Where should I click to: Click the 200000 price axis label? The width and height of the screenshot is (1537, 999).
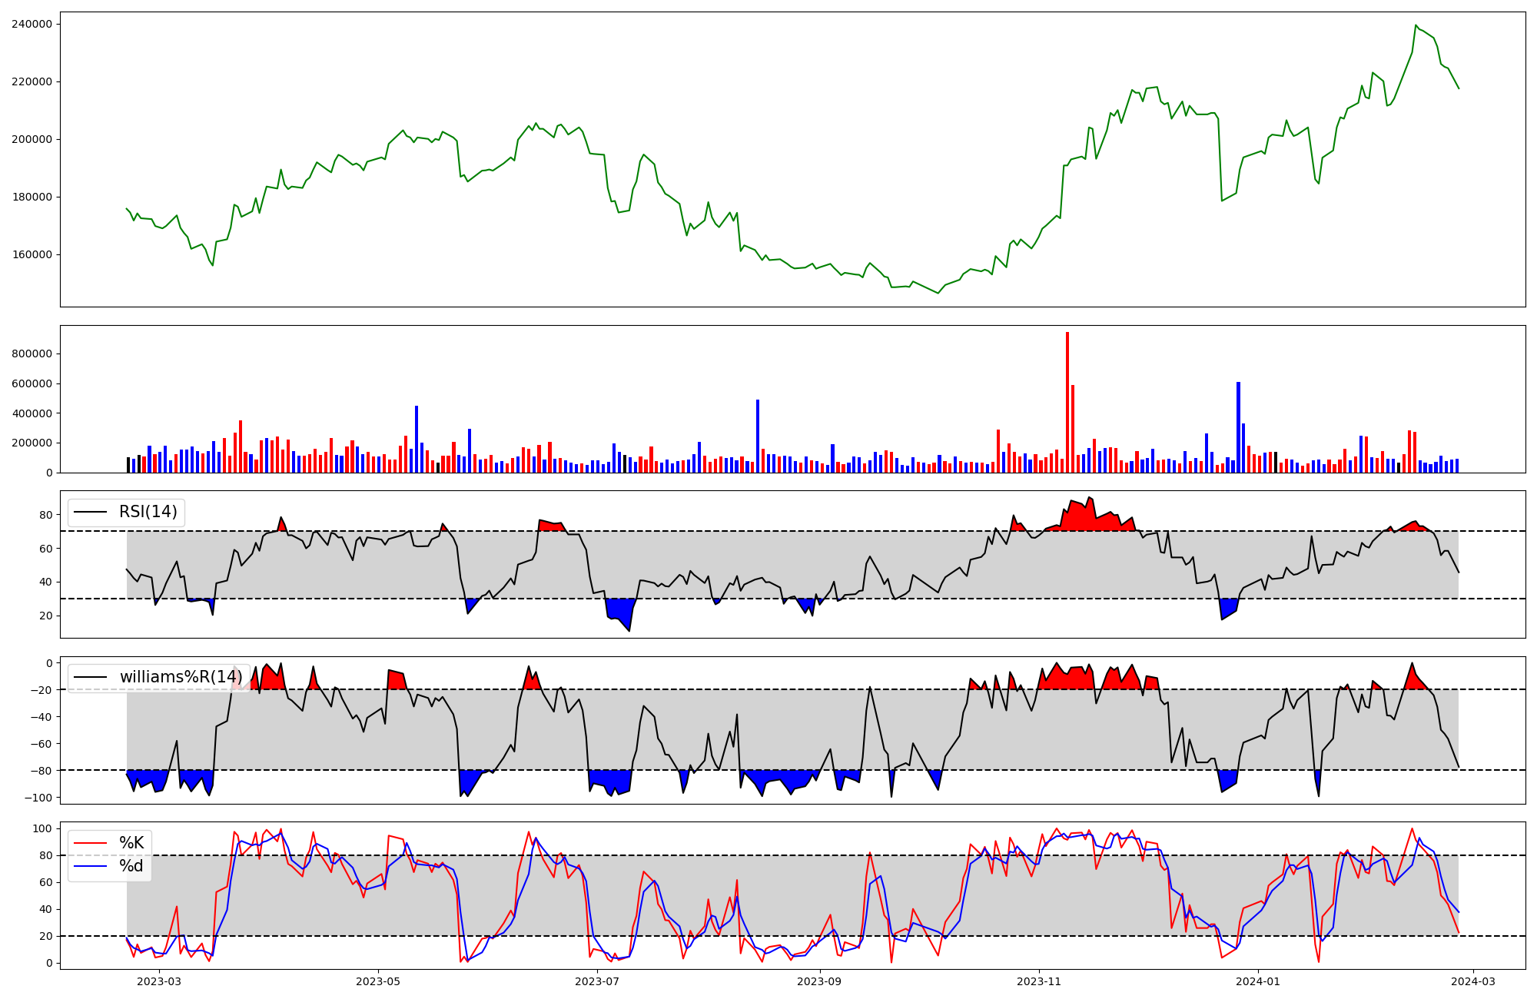coord(32,139)
